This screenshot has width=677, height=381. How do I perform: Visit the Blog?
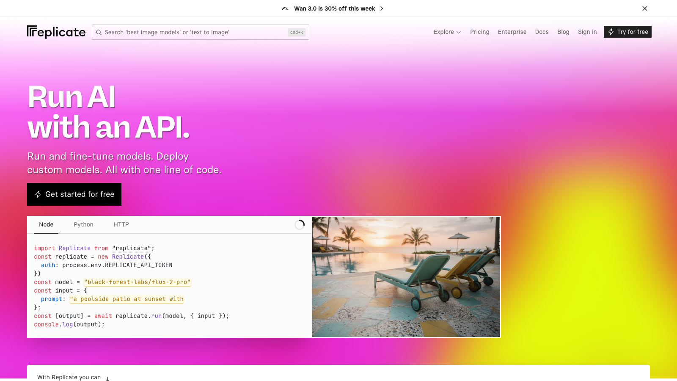pyautogui.click(x=563, y=32)
